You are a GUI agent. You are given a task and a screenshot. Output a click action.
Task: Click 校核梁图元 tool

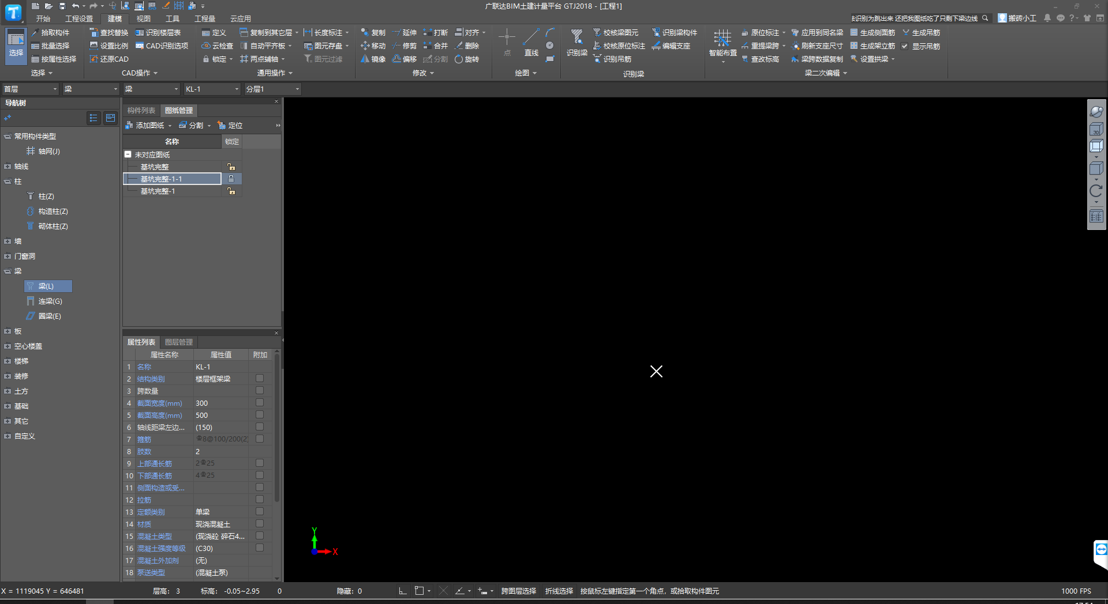616,33
